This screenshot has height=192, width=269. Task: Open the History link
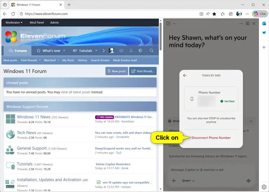82,60
